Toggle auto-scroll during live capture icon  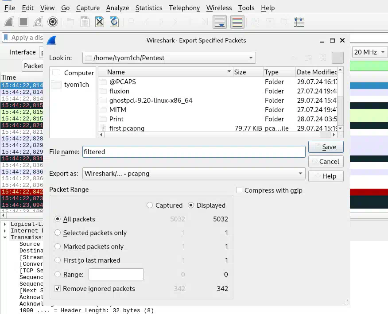(x=220, y=22)
